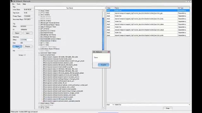
Task: Click the Save button under MetaData
Action: 17,46
